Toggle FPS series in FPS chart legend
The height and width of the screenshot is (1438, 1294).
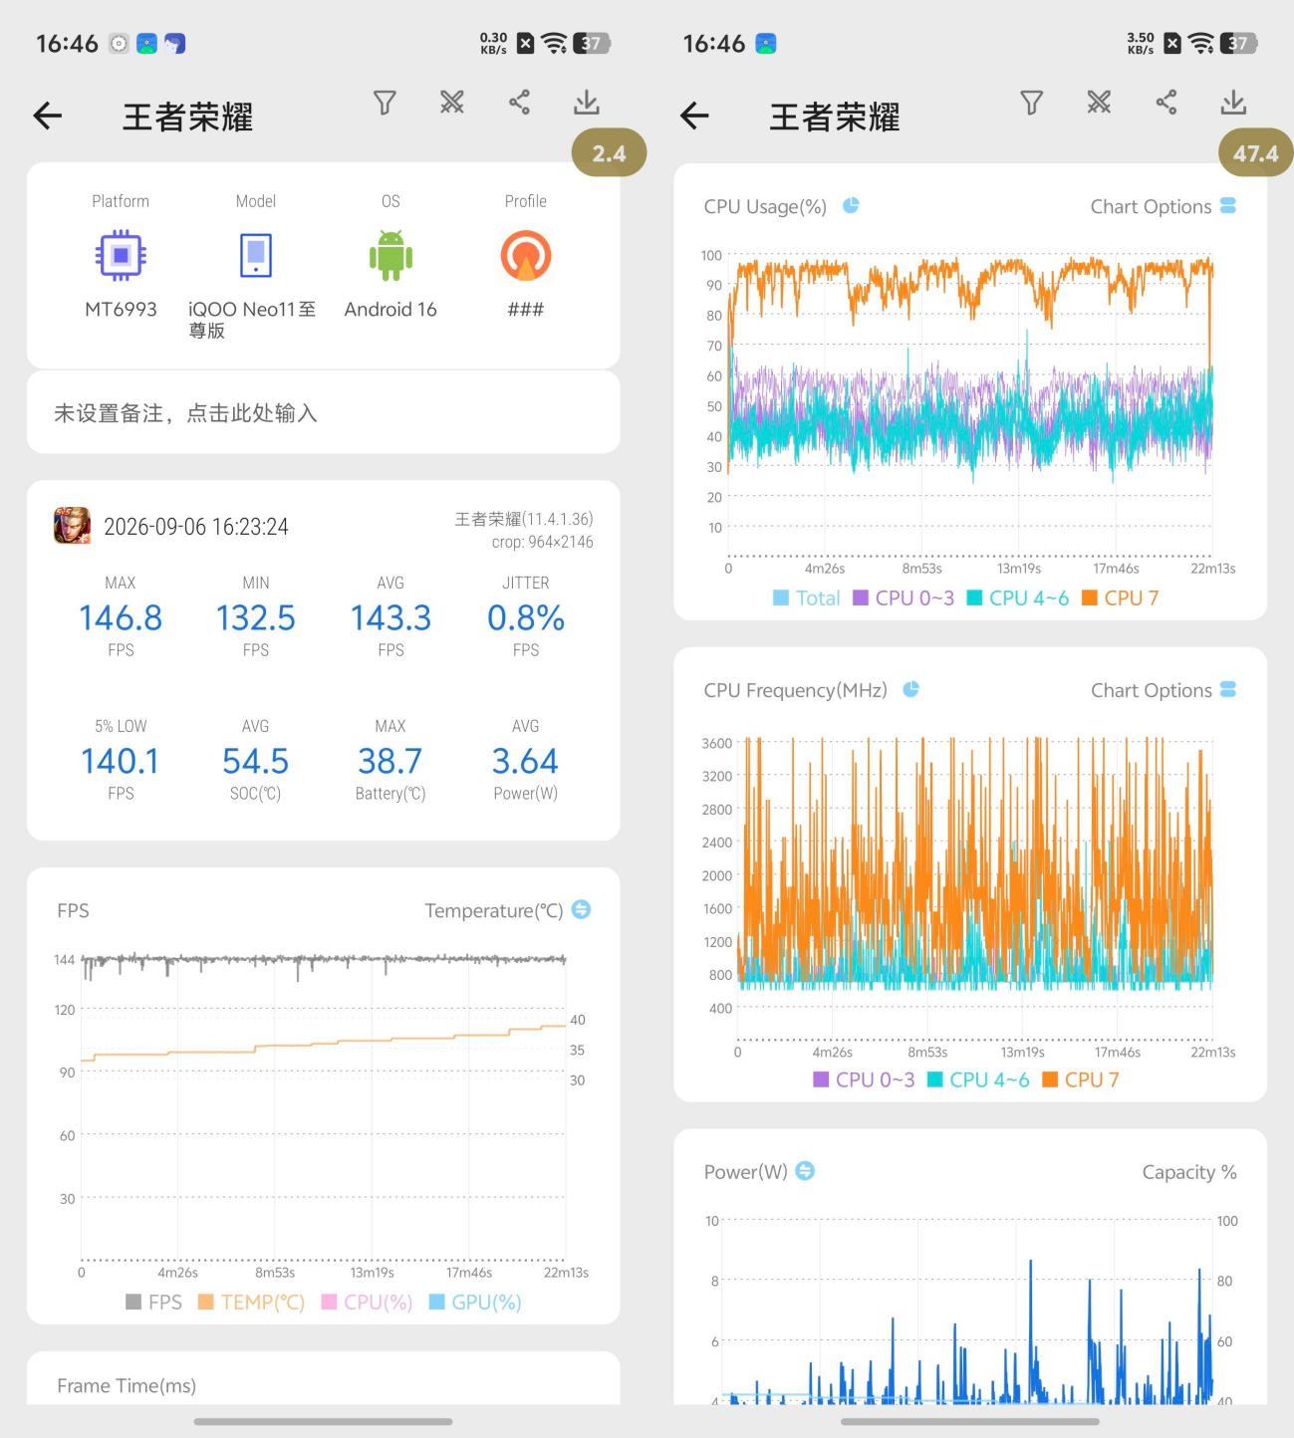[154, 1302]
